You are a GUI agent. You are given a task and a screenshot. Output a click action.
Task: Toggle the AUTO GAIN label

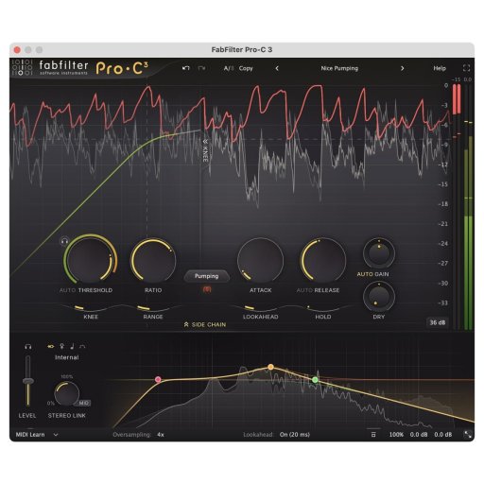point(372,274)
